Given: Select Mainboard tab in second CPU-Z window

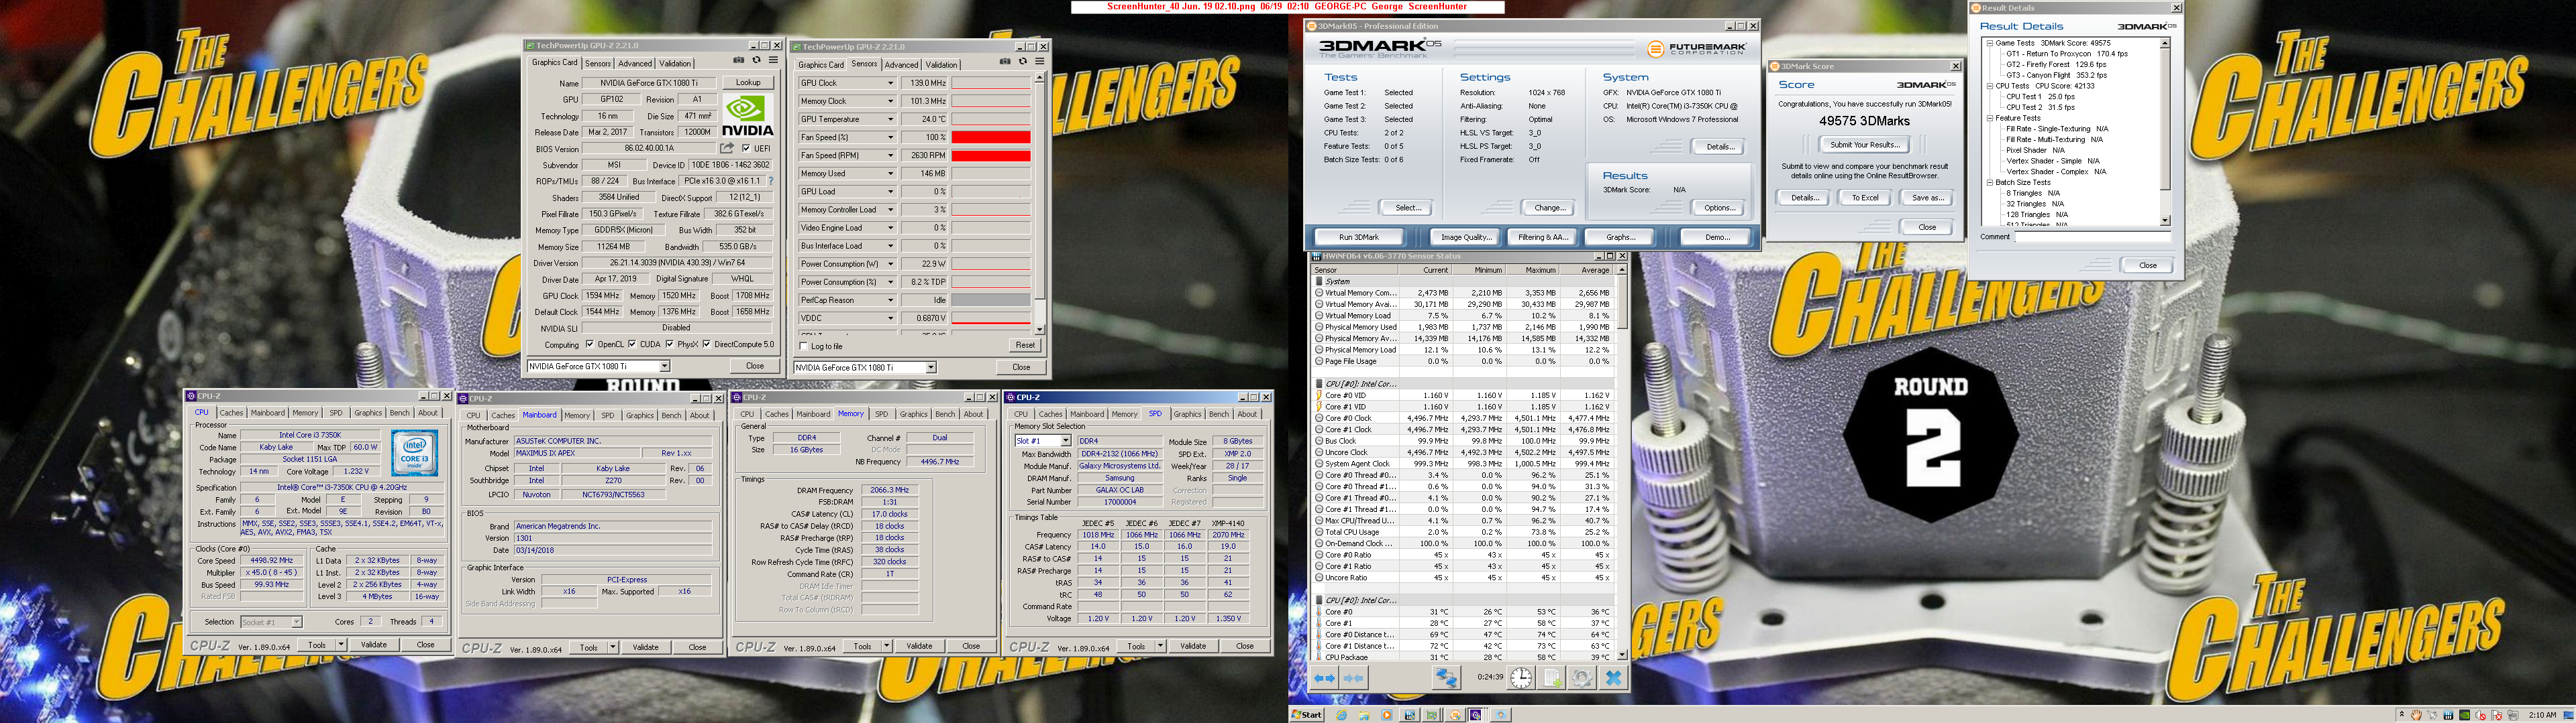Looking at the screenshot, I should pos(539,414).
